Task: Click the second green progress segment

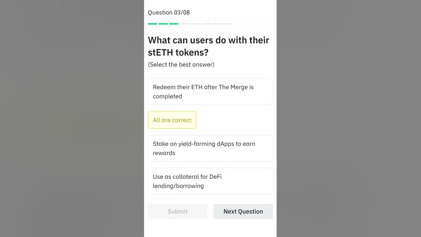Action: [x=163, y=24]
